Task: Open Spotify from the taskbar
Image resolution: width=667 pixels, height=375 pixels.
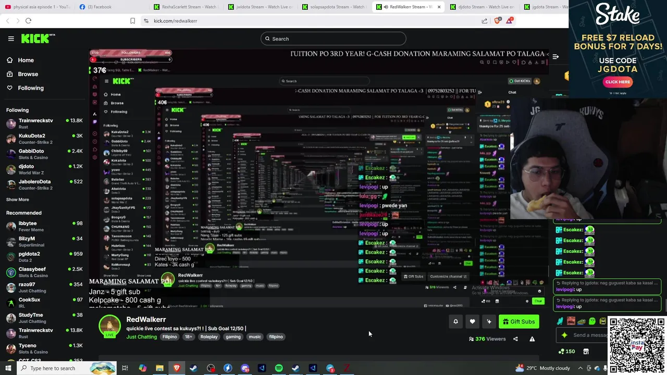Action: (x=279, y=368)
